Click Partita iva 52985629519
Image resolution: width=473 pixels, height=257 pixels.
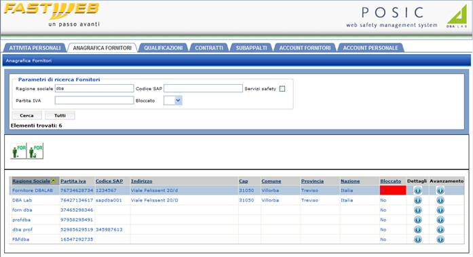77,230
